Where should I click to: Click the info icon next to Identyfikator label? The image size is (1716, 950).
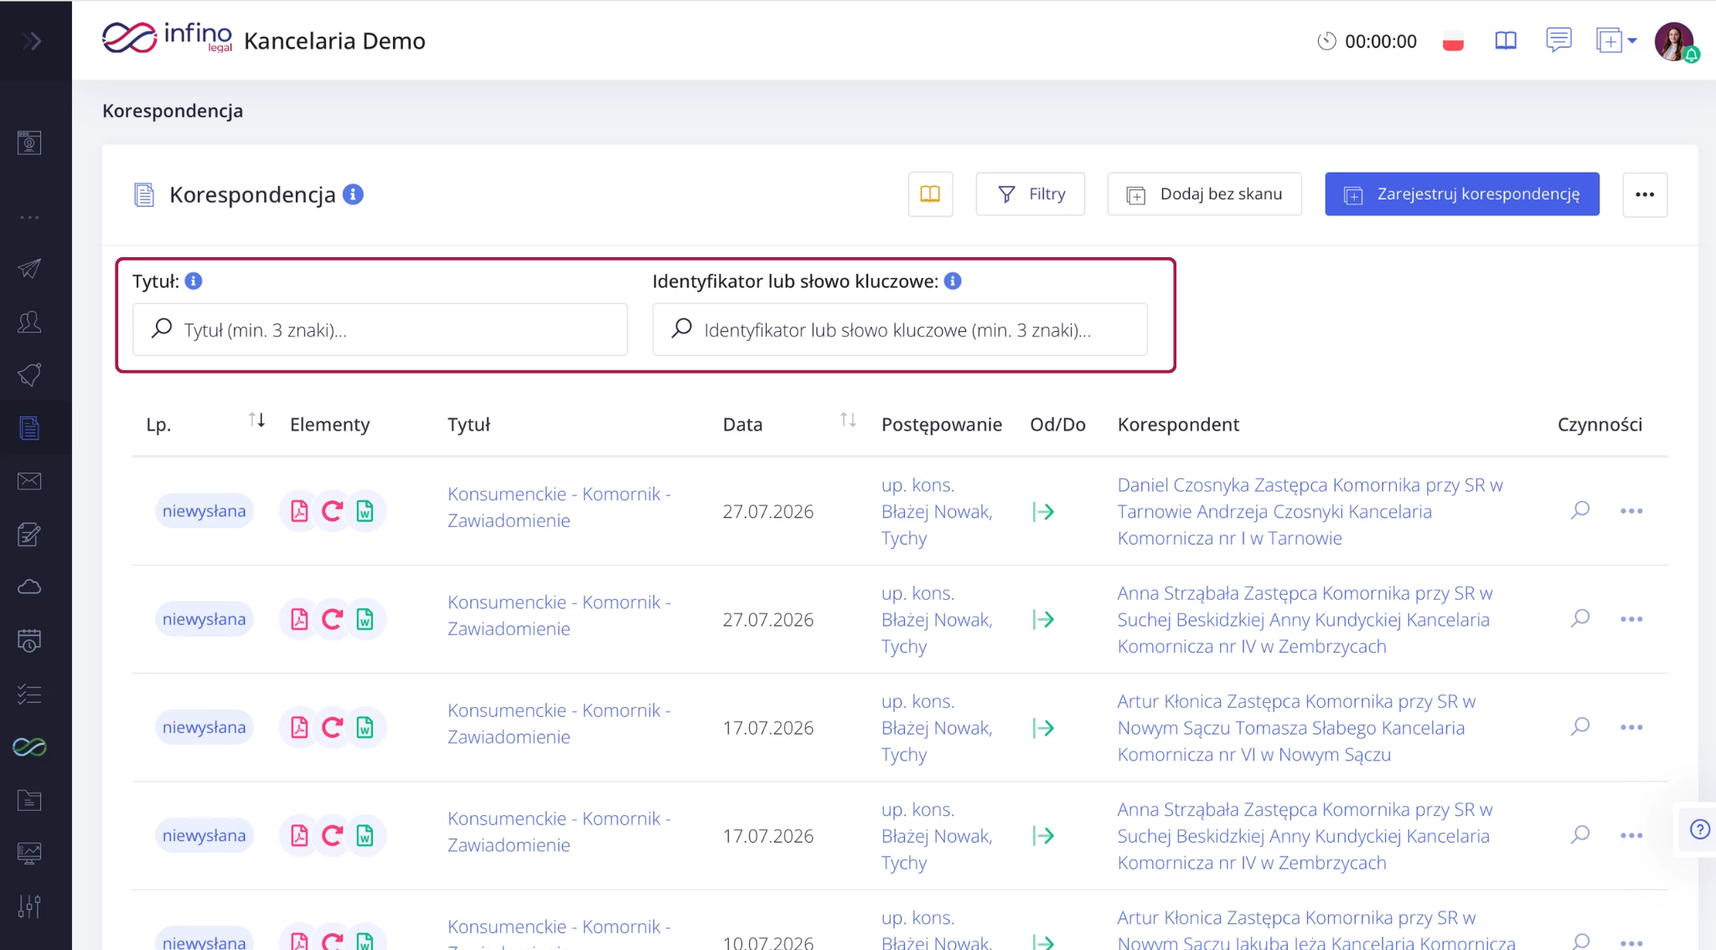click(x=953, y=281)
